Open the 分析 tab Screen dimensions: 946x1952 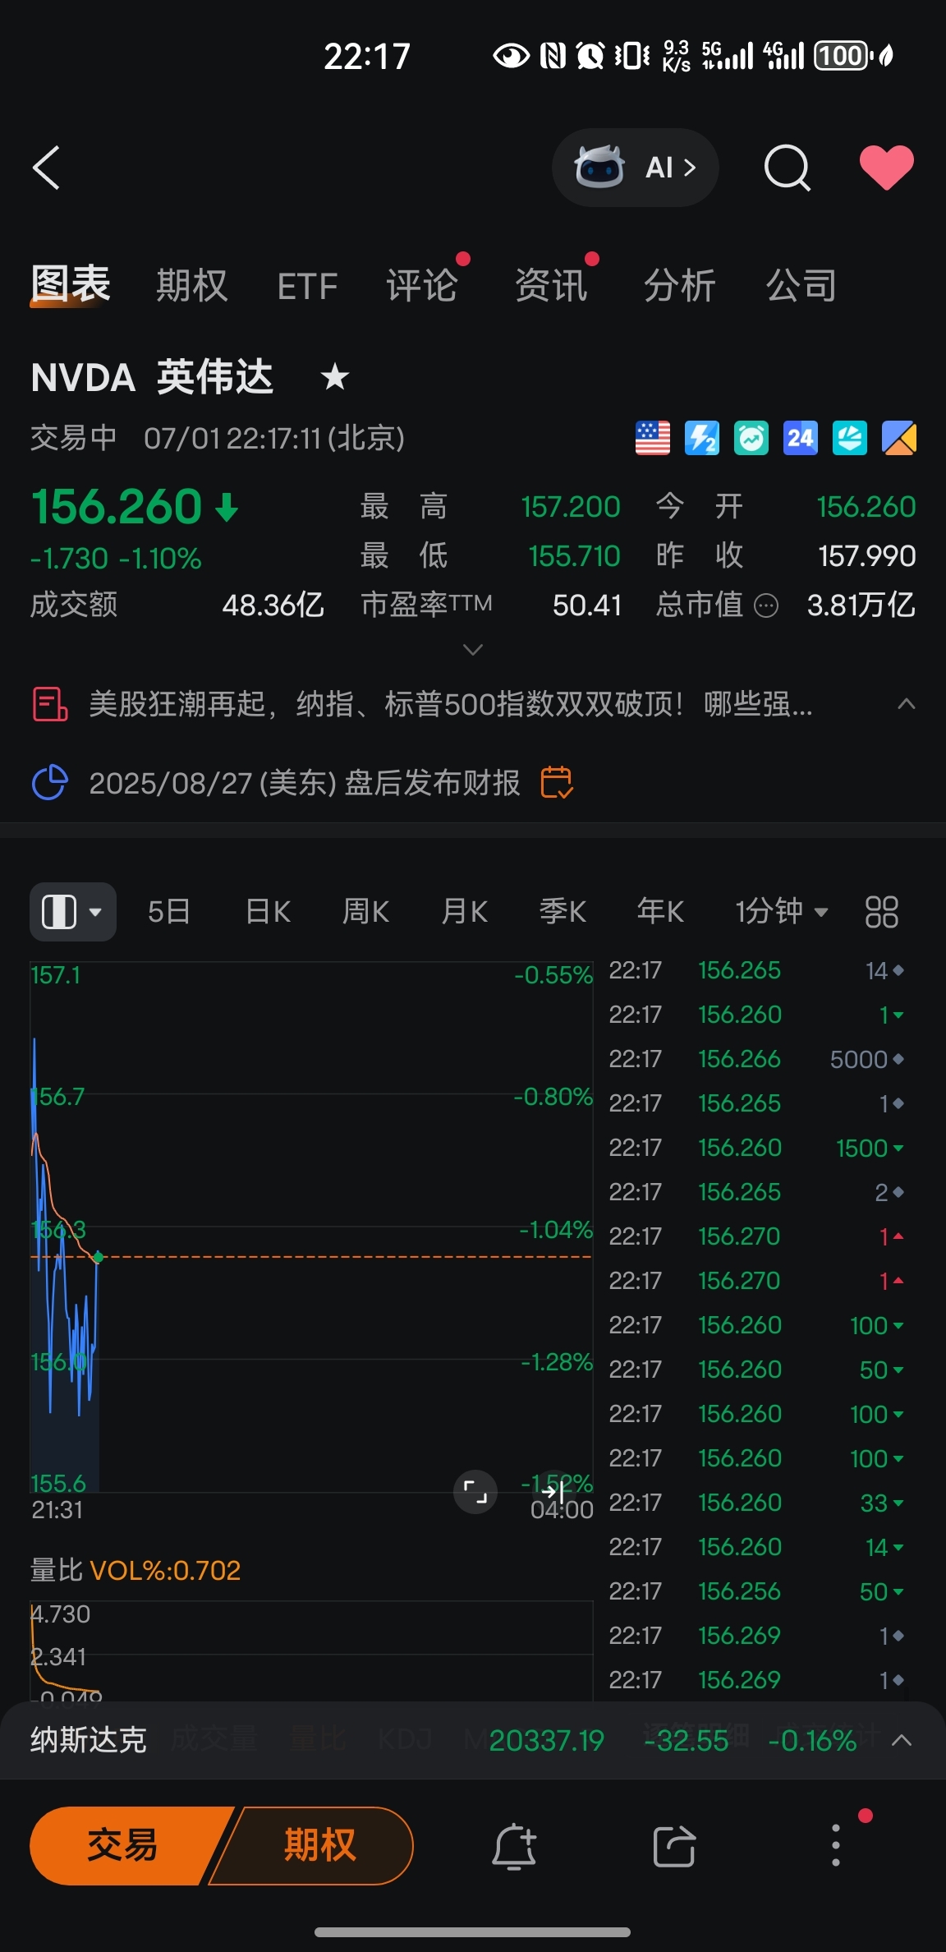(x=679, y=286)
